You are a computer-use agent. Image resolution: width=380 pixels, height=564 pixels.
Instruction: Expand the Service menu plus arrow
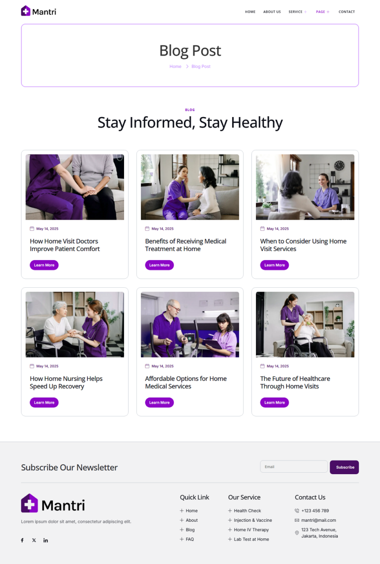point(305,12)
